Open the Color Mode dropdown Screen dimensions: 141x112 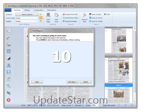tap(27, 18)
